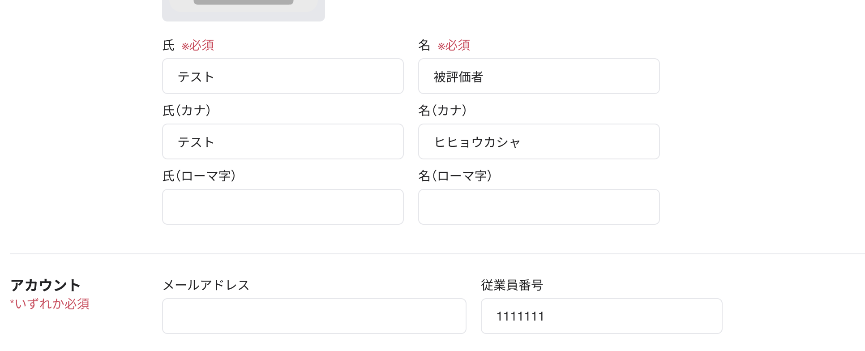Image resolution: width=865 pixels, height=351 pixels.
Task: Click the いずれか必須 red label
Action: pyautogui.click(x=49, y=304)
